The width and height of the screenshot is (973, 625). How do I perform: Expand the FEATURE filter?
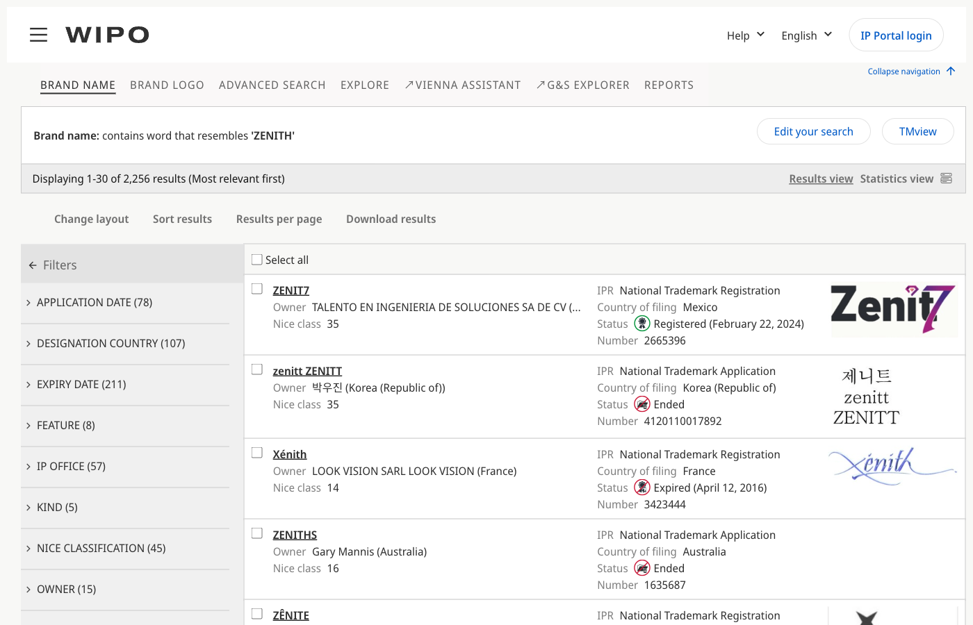coord(125,426)
